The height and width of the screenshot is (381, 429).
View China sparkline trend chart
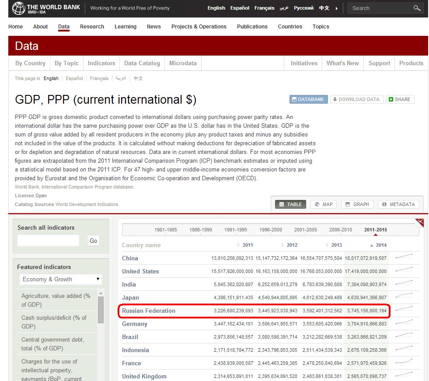click(404, 256)
